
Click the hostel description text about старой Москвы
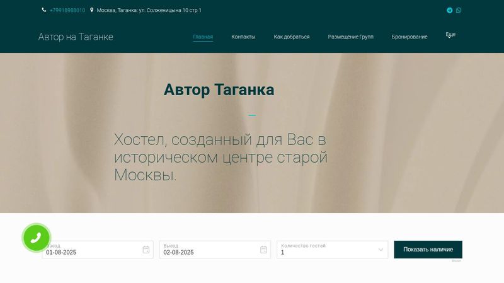[x=220, y=158]
